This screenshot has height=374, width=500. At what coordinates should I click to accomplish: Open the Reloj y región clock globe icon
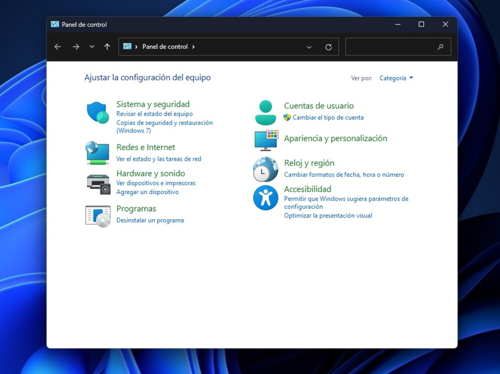(266, 169)
